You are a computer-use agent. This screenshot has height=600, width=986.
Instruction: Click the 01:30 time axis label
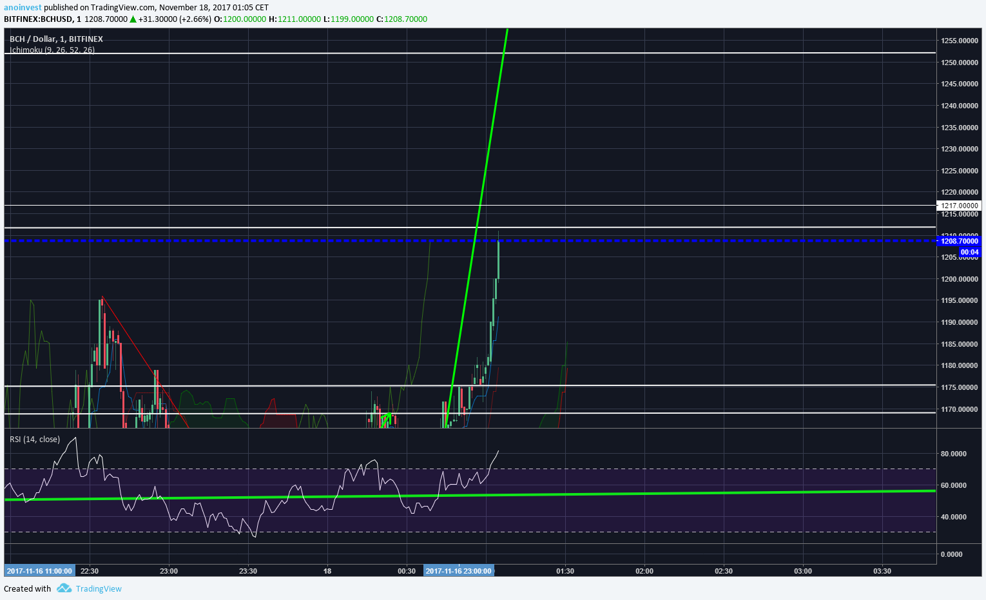565,571
